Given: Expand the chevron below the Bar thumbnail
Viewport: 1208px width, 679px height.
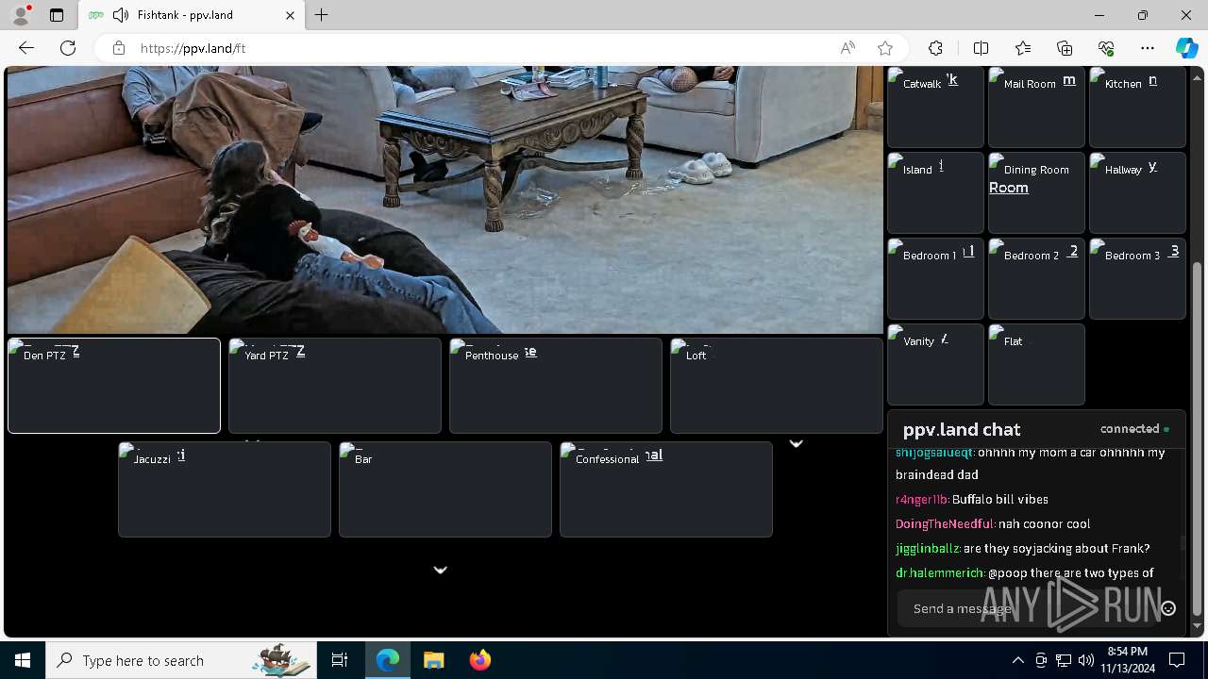Looking at the screenshot, I should pyautogui.click(x=440, y=570).
